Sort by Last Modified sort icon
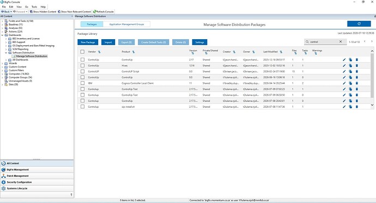The image size is (376, 203). [x=281, y=52]
